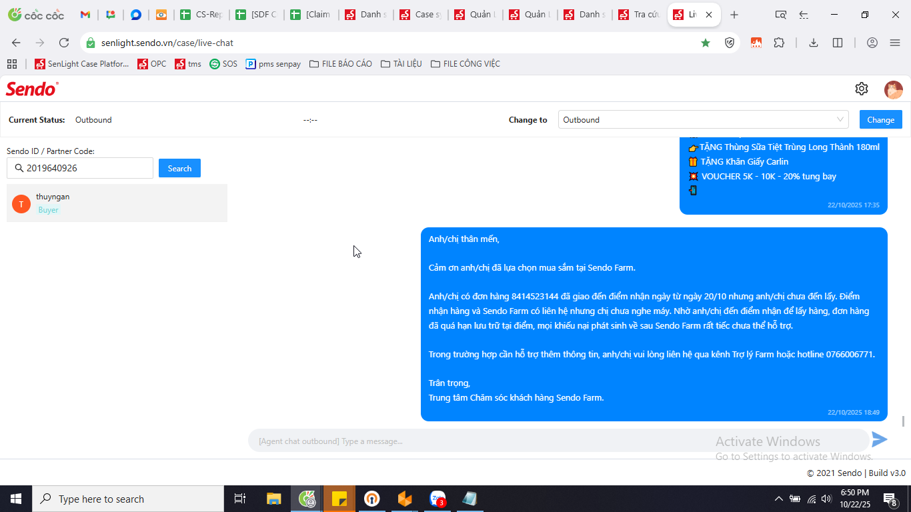Select thuyngan buyer conversation
Screen dimensions: 911x512
point(117,203)
